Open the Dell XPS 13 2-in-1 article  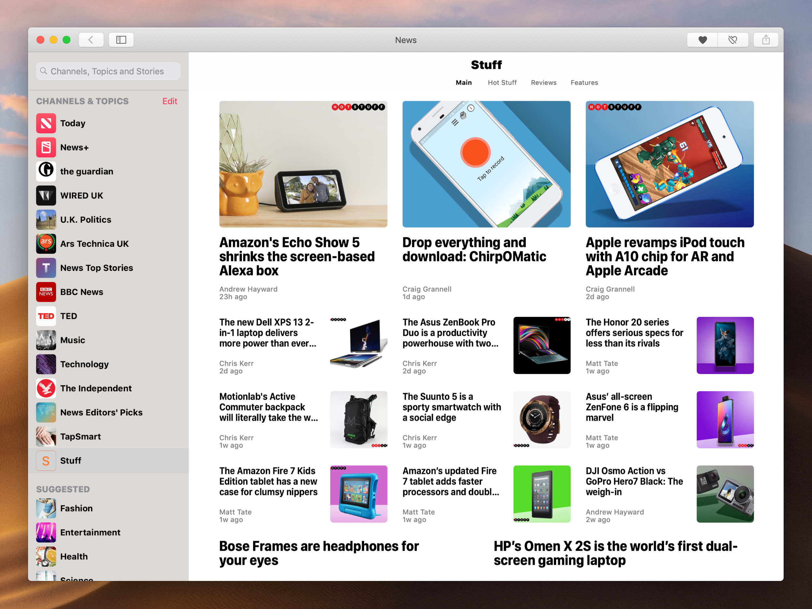click(268, 333)
